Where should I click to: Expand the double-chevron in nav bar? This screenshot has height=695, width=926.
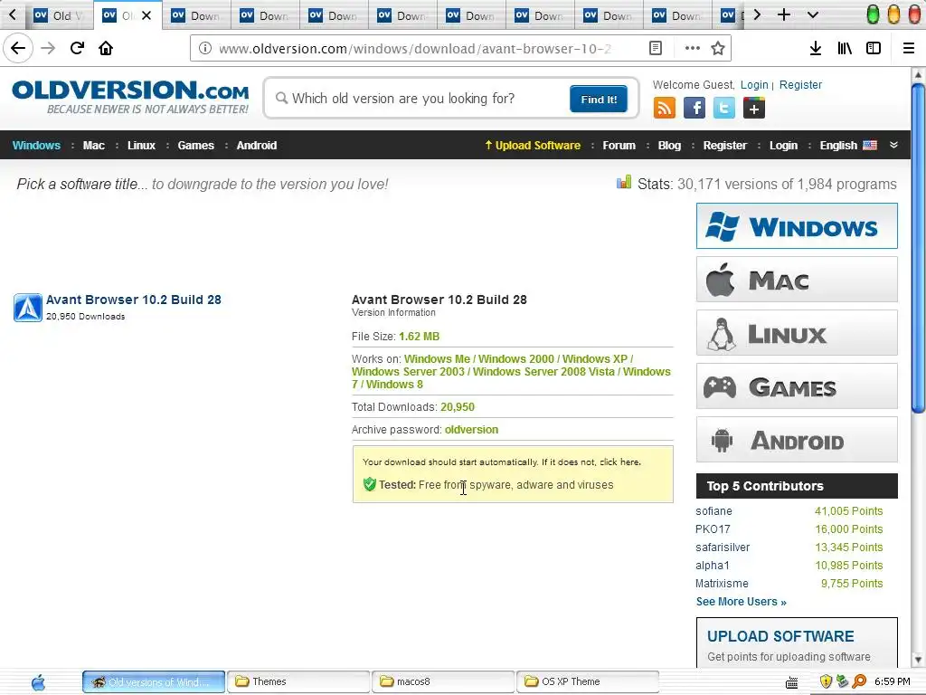point(893,145)
